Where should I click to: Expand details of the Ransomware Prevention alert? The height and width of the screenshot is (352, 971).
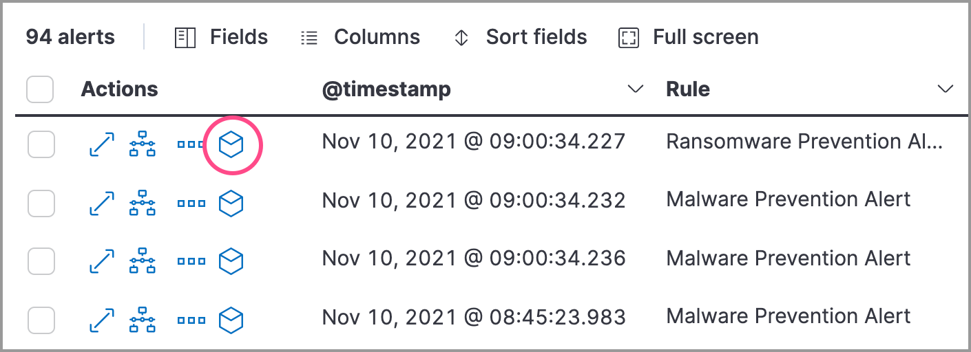tap(102, 145)
